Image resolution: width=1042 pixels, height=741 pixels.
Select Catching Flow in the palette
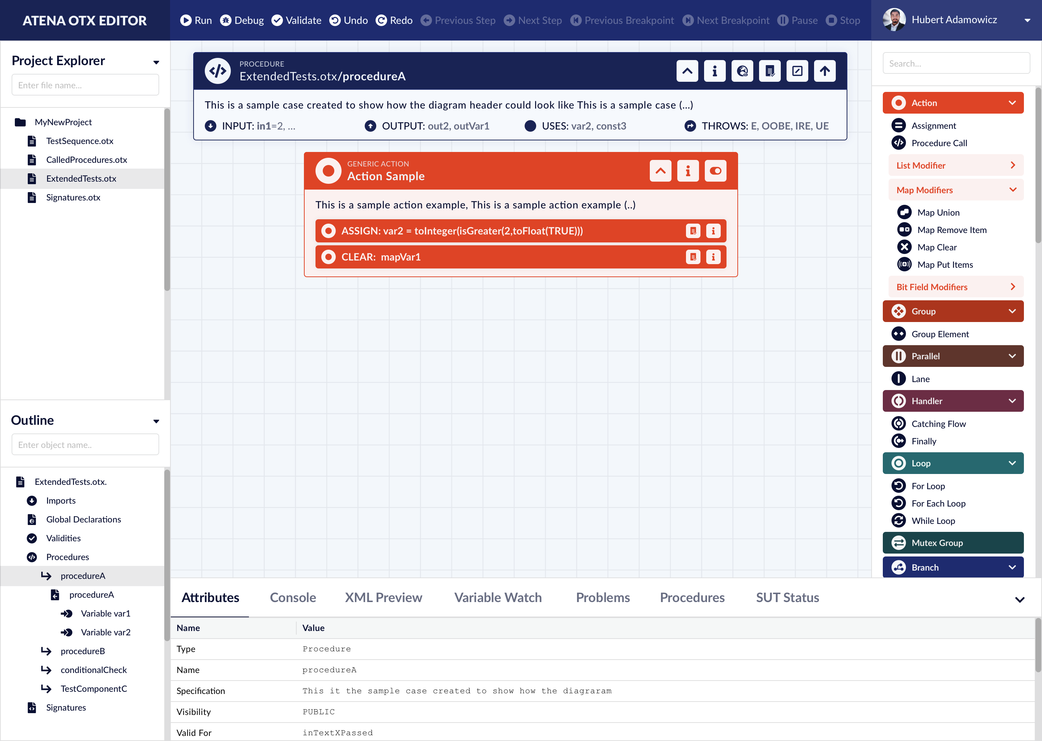click(x=929, y=423)
